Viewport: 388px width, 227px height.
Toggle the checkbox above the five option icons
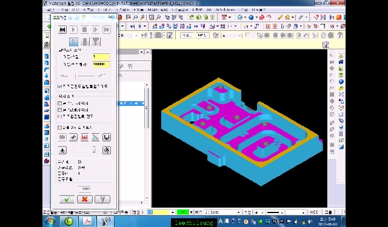(59, 128)
